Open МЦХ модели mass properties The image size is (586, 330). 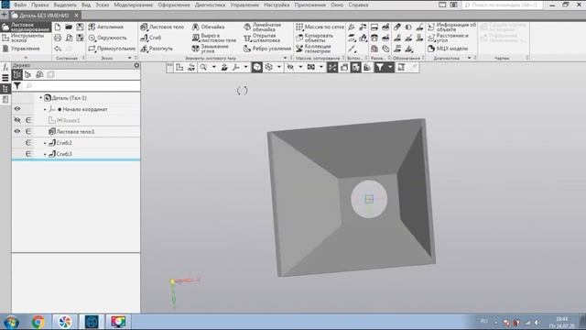pos(448,49)
